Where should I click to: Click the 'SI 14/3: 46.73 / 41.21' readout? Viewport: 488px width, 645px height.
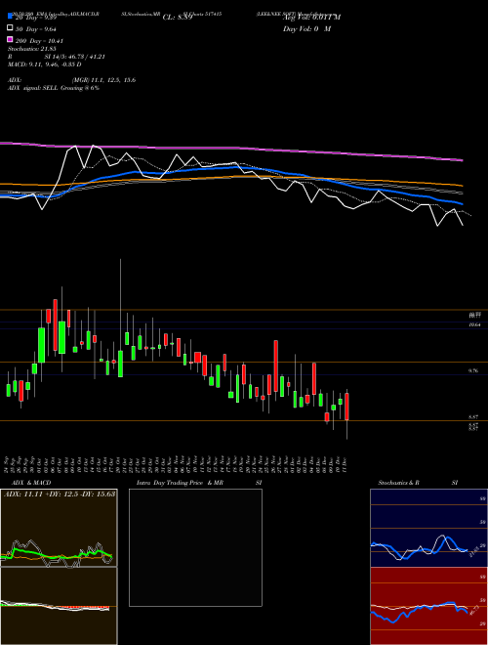pos(75,57)
